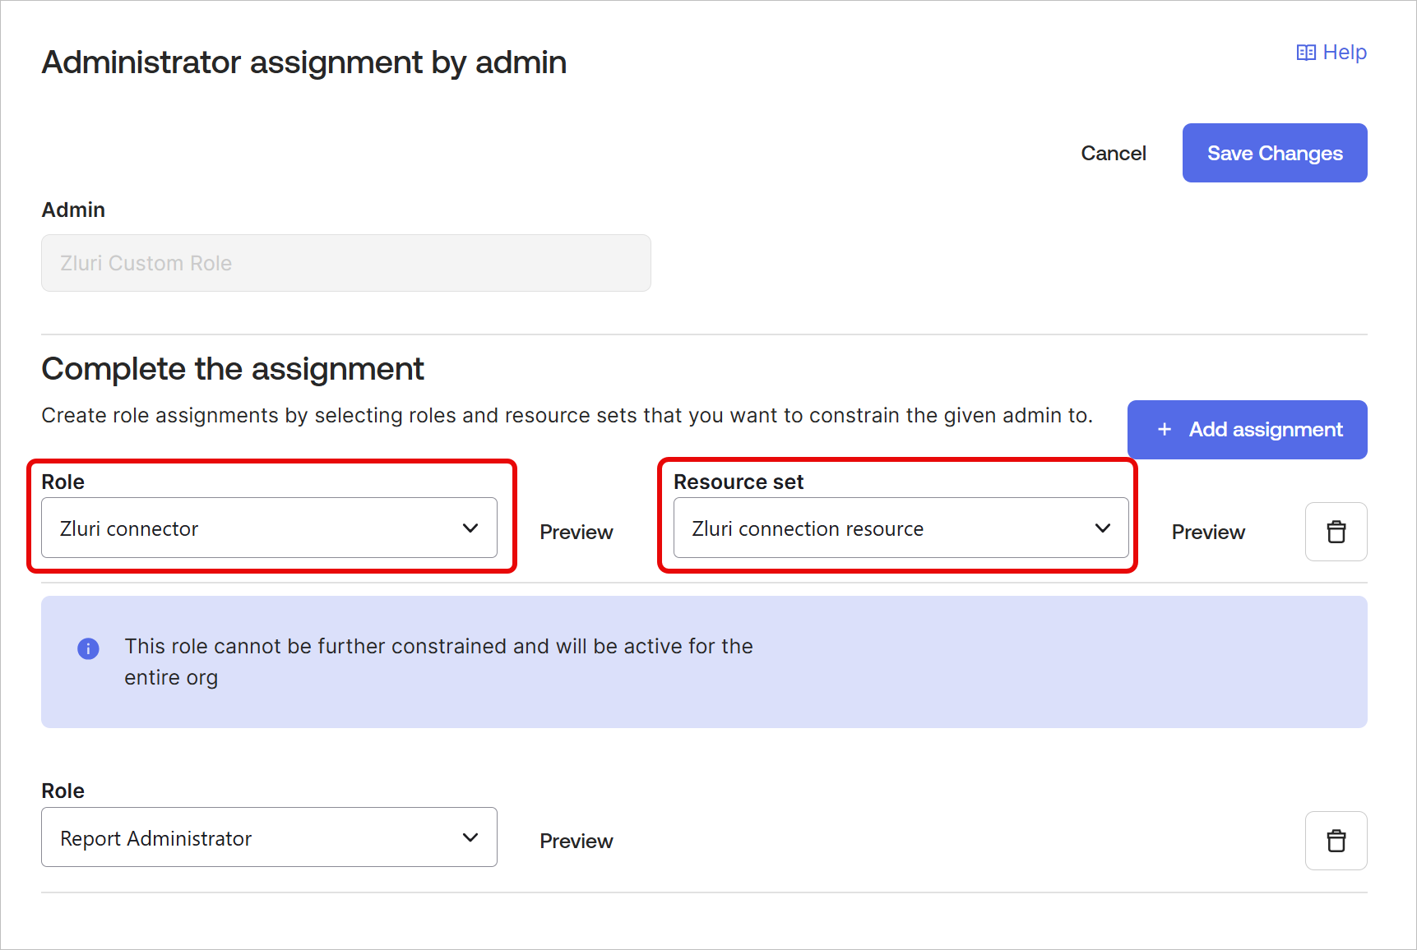1417x950 pixels.
Task: Open the Zluri connection resource dropdown
Action: 901,528
